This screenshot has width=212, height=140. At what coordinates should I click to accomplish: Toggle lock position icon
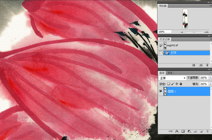click(177, 84)
